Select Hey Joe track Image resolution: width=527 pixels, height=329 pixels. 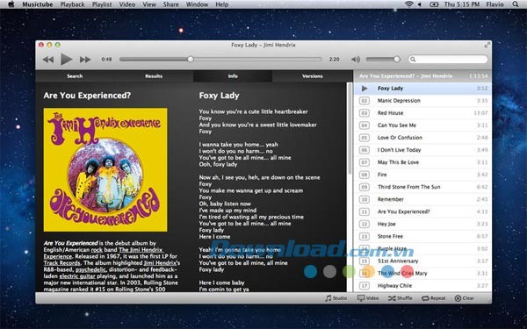422,224
